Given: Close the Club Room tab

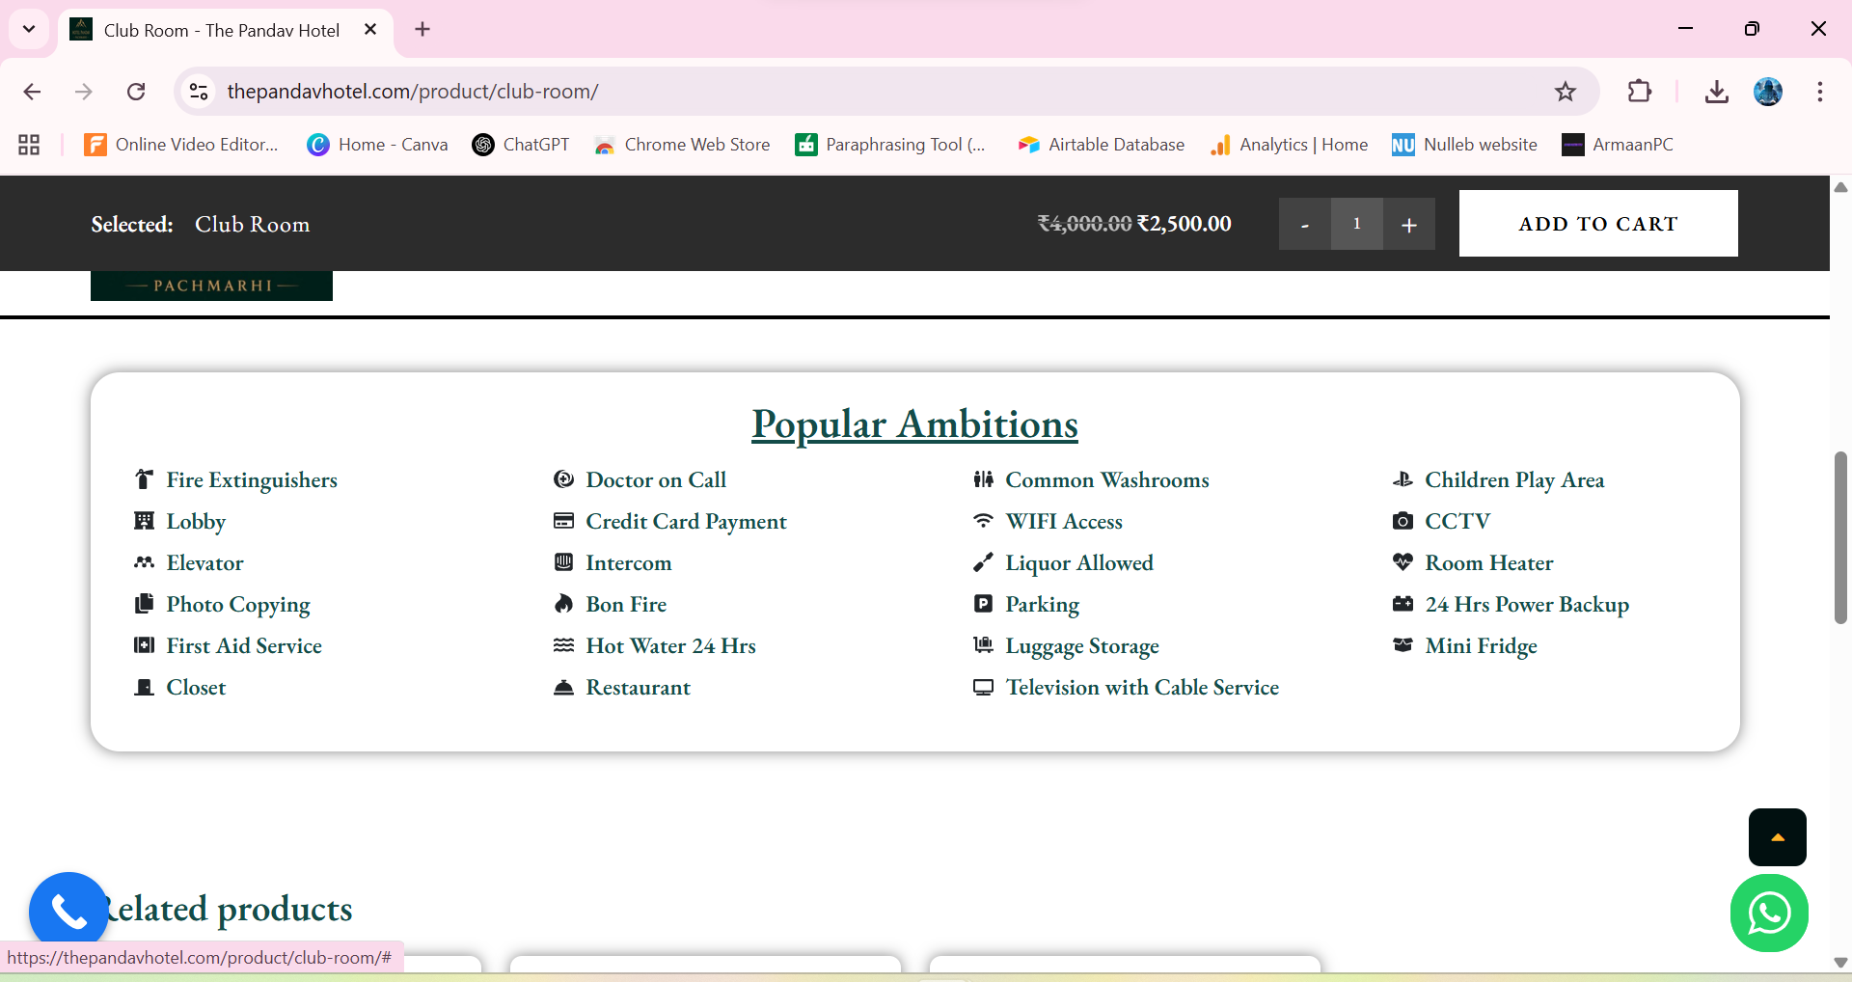Looking at the screenshot, I should [370, 30].
